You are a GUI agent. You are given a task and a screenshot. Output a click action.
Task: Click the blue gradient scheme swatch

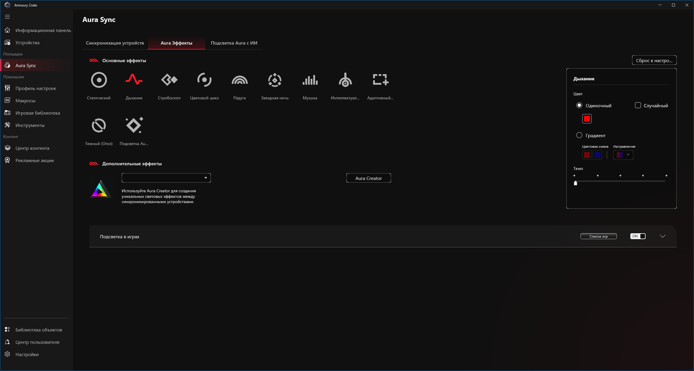point(597,155)
